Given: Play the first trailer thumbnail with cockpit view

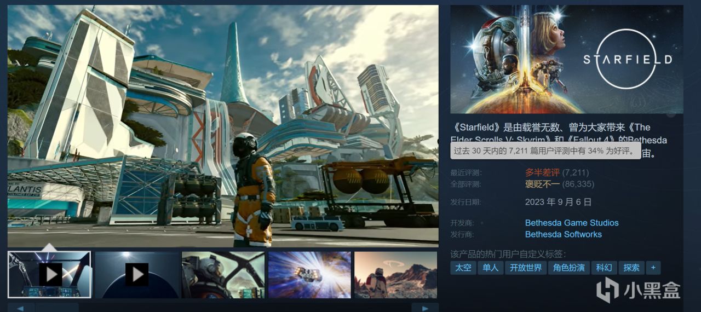Looking at the screenshot, I should 49,274.
